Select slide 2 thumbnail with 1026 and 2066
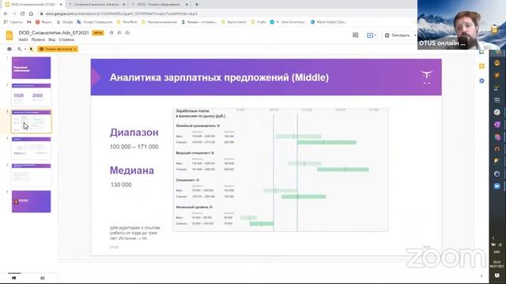Screen dimensions: 506x284 click(x=32, y=95)
